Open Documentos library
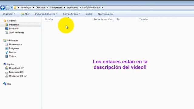194x109 pixels. [15, 45]
